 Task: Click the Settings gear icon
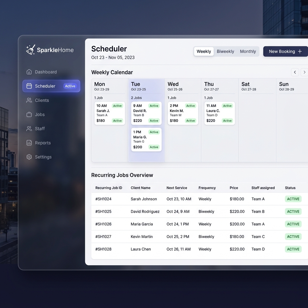pos(29,157)
